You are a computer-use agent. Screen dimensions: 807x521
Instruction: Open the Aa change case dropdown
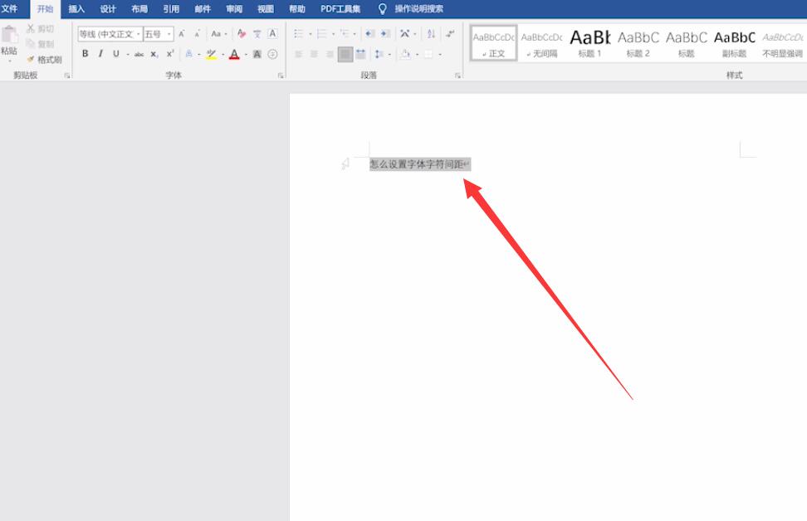point(218,34)
